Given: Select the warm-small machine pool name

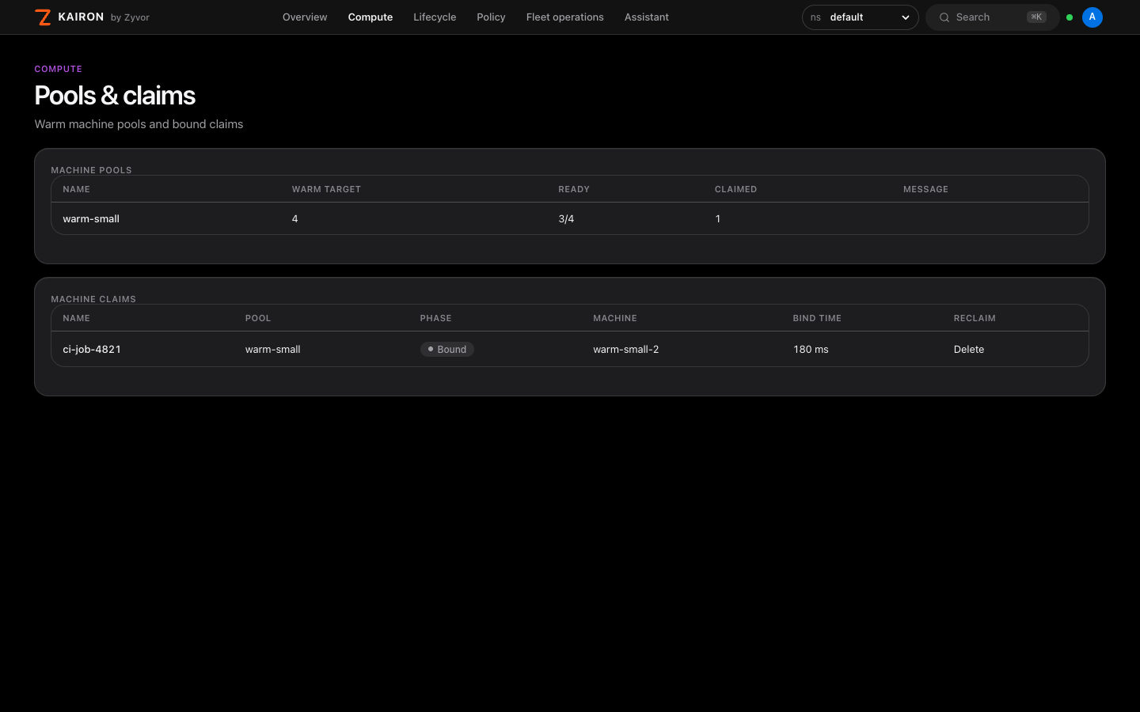Looking at the screenshot, I should pyautogui.click(x=91, y=219).
